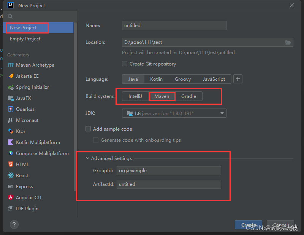
Task: Tick the Add sample code checkbox
Action: [x=88, y=129]
